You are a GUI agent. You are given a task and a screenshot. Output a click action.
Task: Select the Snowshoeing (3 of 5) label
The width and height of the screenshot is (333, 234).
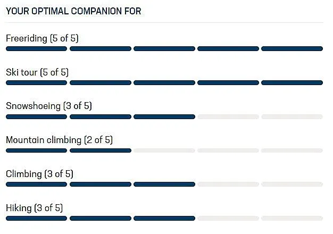pos(49,106)
